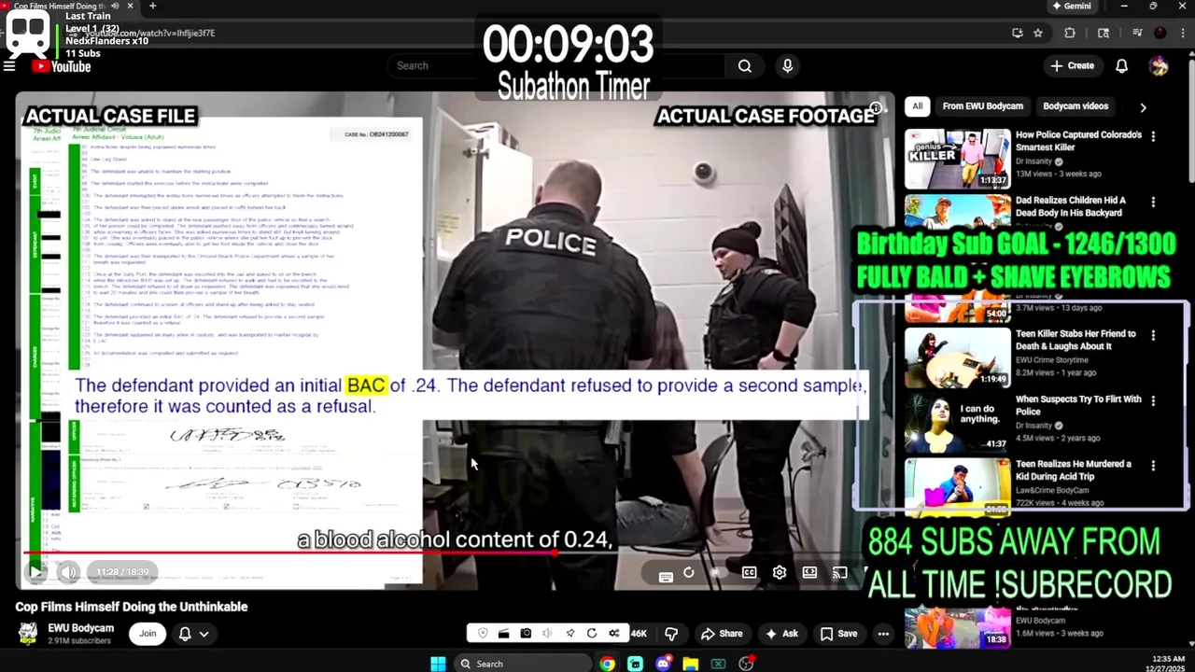
Task: Open options for Teen Realizes He Murdered
Action: pyautogui.click(x=1153, y=466)
